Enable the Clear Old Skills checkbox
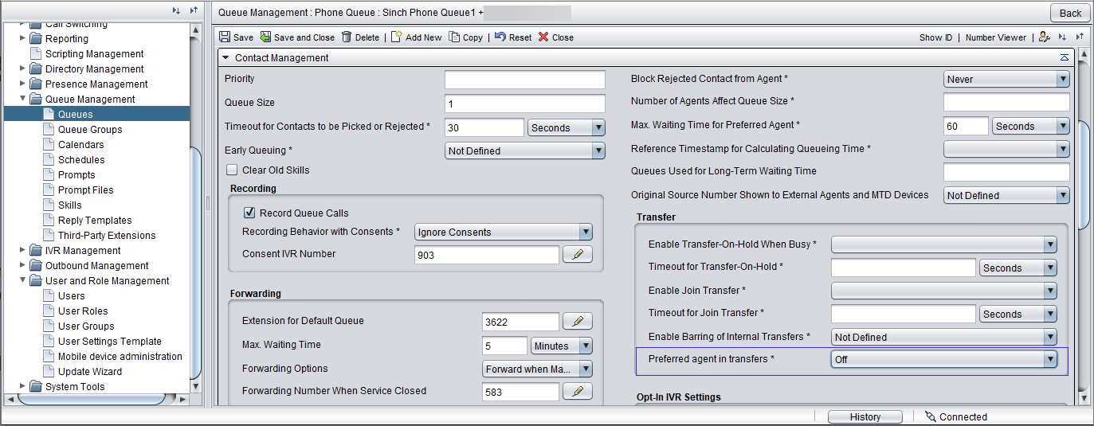The height and width of the screenshot is (426, 1094). tap(232, 170)
